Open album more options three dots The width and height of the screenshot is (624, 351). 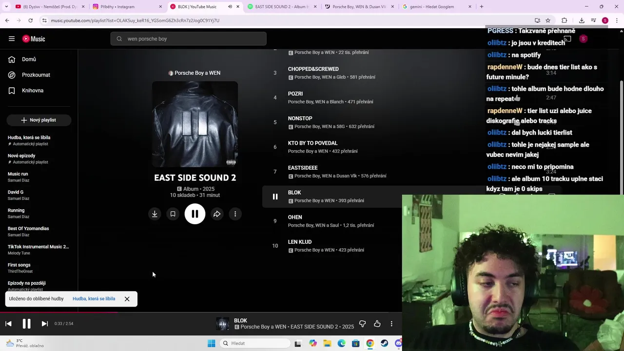point(235,214)
